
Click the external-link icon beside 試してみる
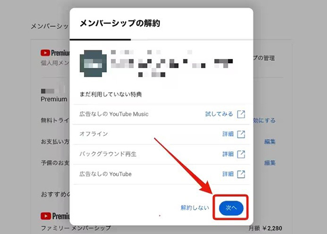point(241,114)
